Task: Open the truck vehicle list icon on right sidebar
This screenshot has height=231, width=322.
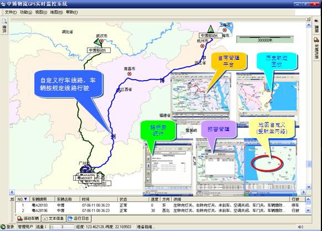Action: pyautogui.click(x=316, y=40)
